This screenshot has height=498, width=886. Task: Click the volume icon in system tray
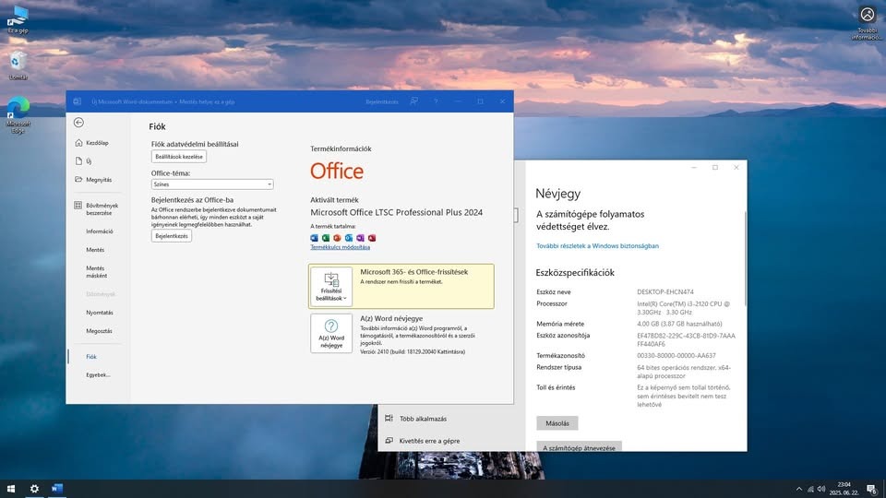(x=821, y=489)
